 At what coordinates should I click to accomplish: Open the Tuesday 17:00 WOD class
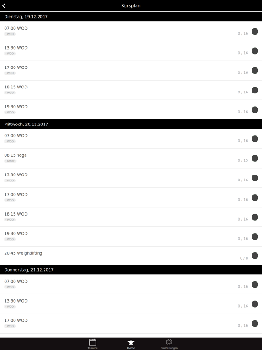(x=131, y=71)
